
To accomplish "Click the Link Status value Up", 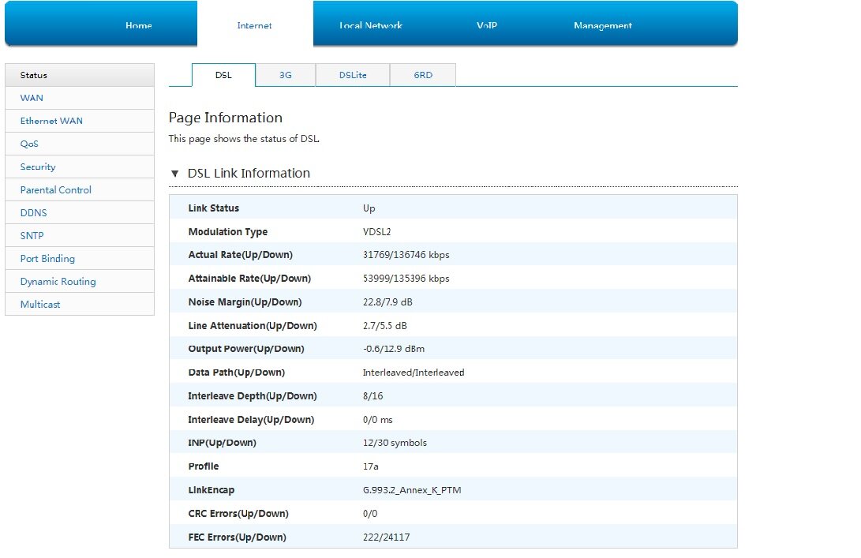I will click(x=369, y=208).
